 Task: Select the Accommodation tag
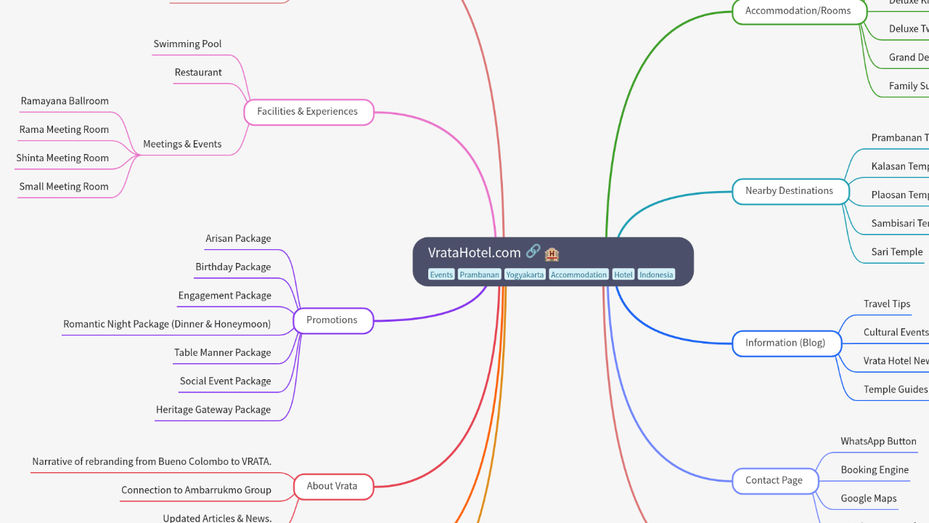pyautogui.click(x=578, y=275)
